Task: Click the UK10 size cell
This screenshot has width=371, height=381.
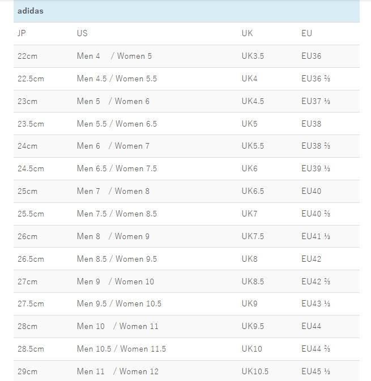Action: click(251, 349)
